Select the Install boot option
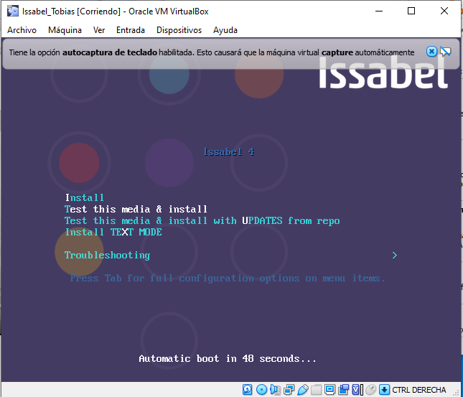Viewport: 463px width, 397px height. click(85, 197)
